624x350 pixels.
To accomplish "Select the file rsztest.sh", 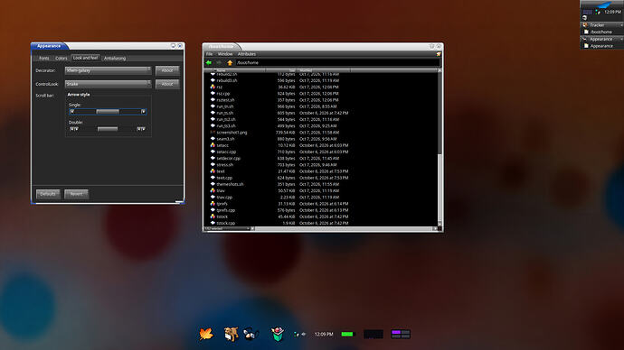I will pos(226,100).
